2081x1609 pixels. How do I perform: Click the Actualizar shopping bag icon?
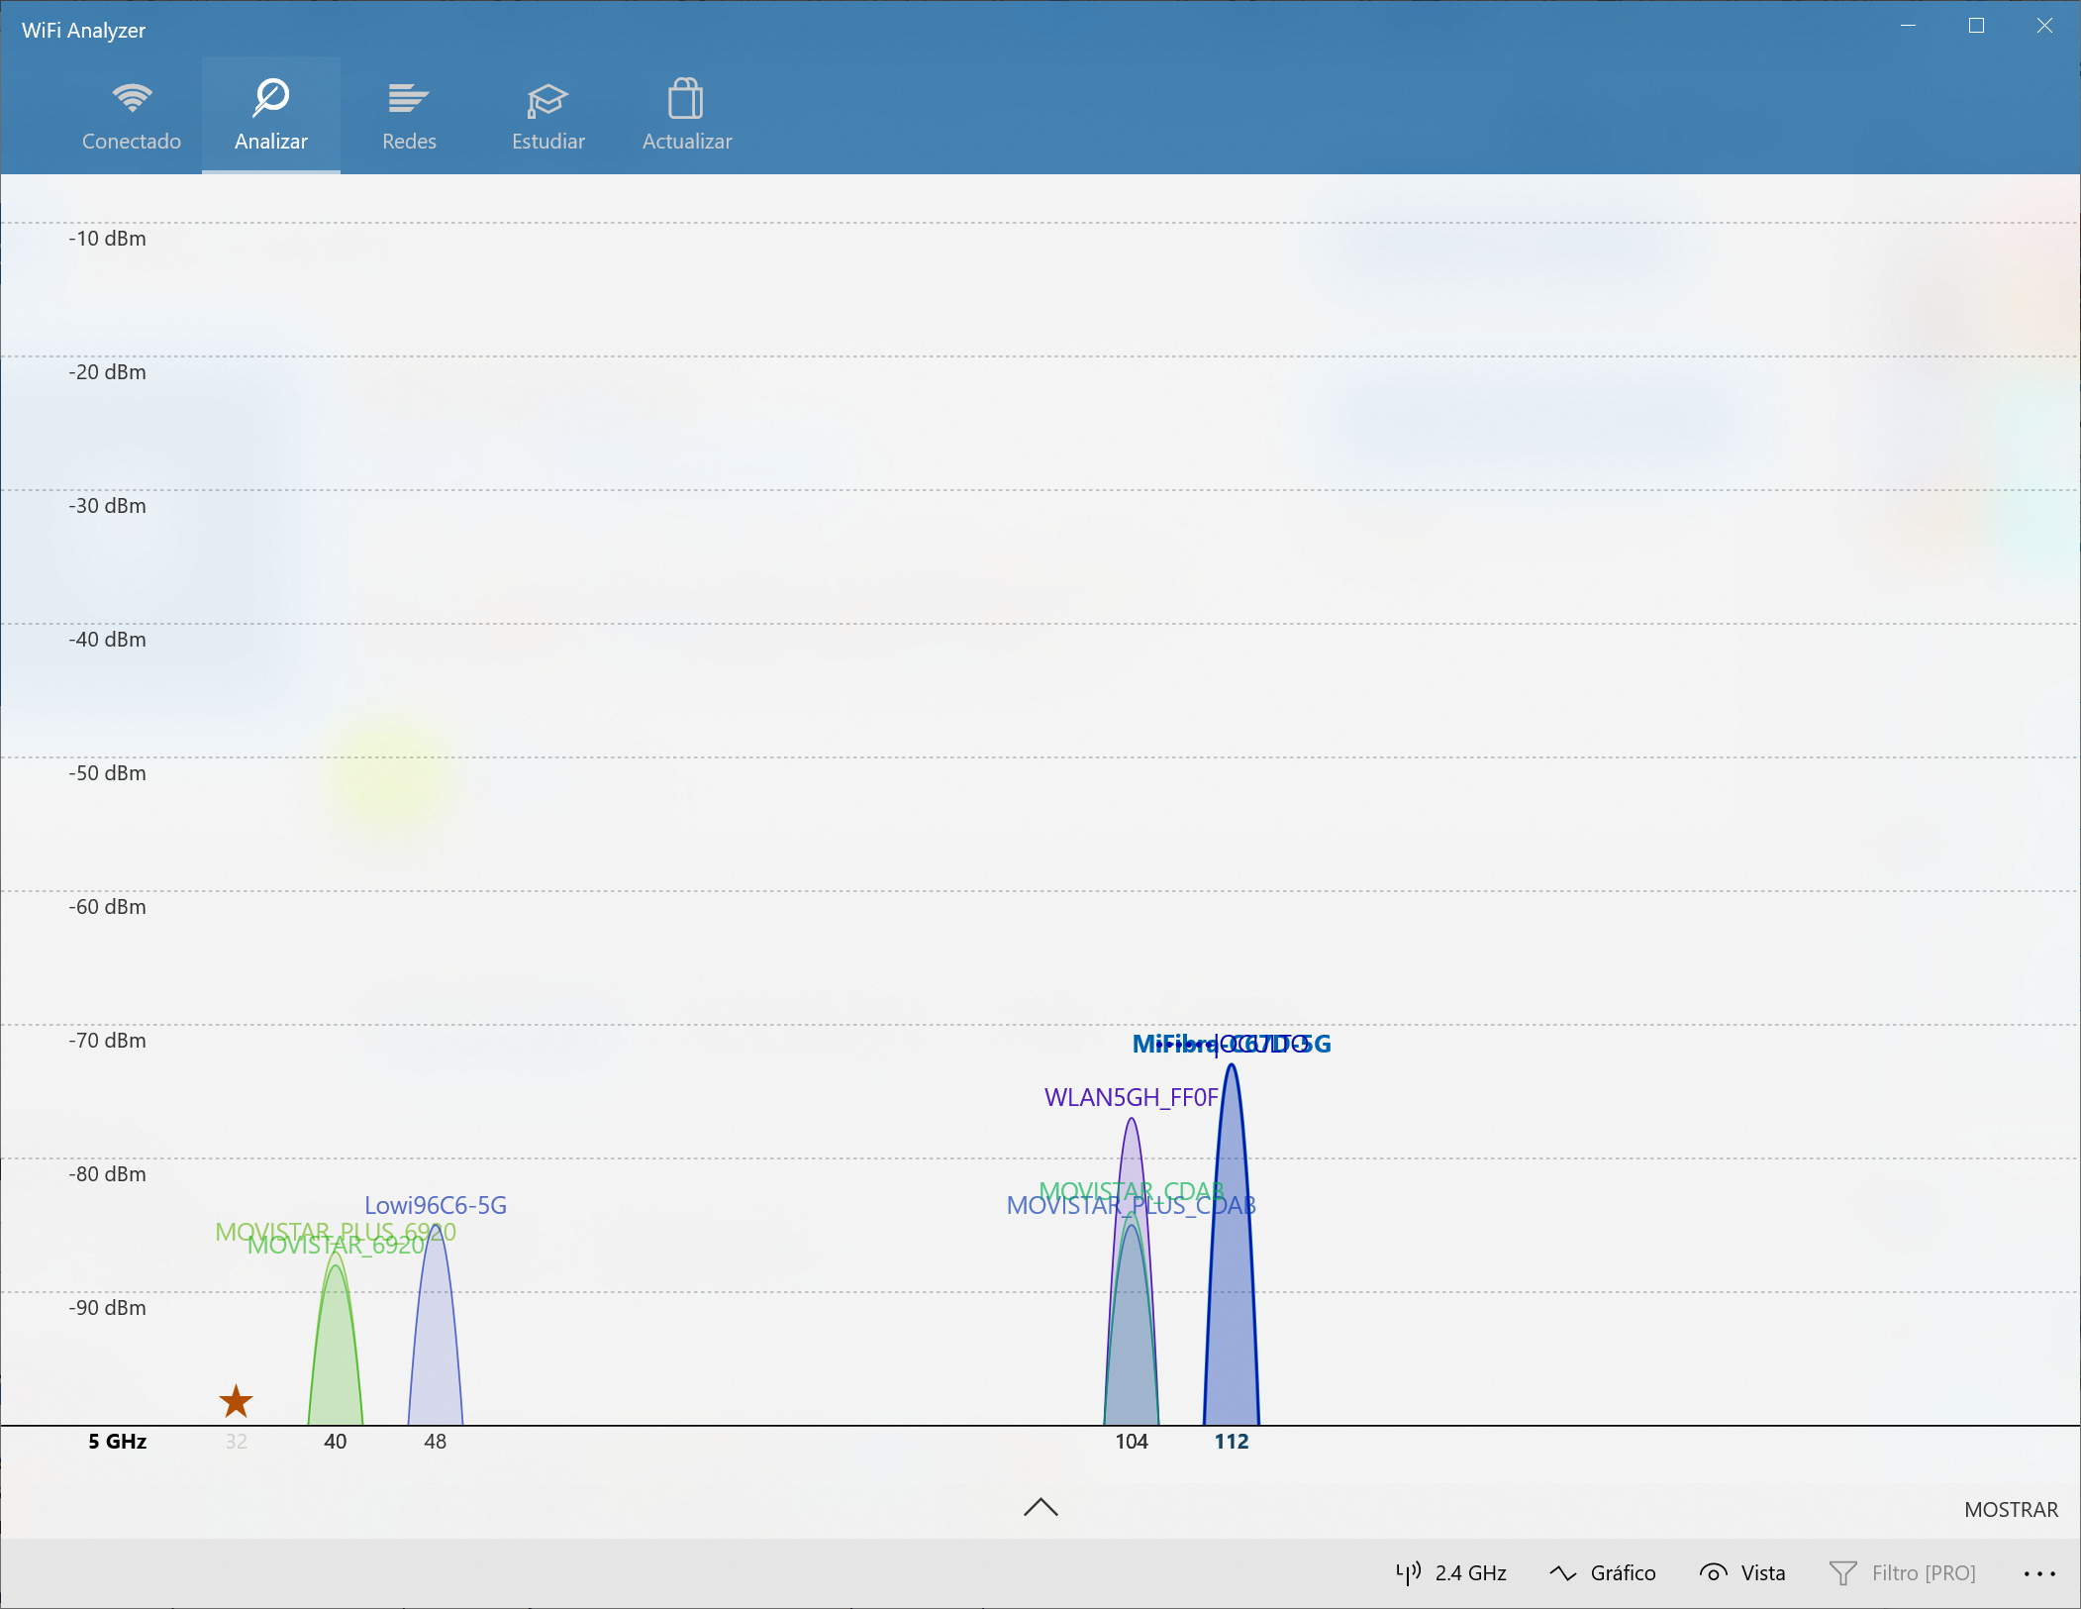tap(686, 99)
